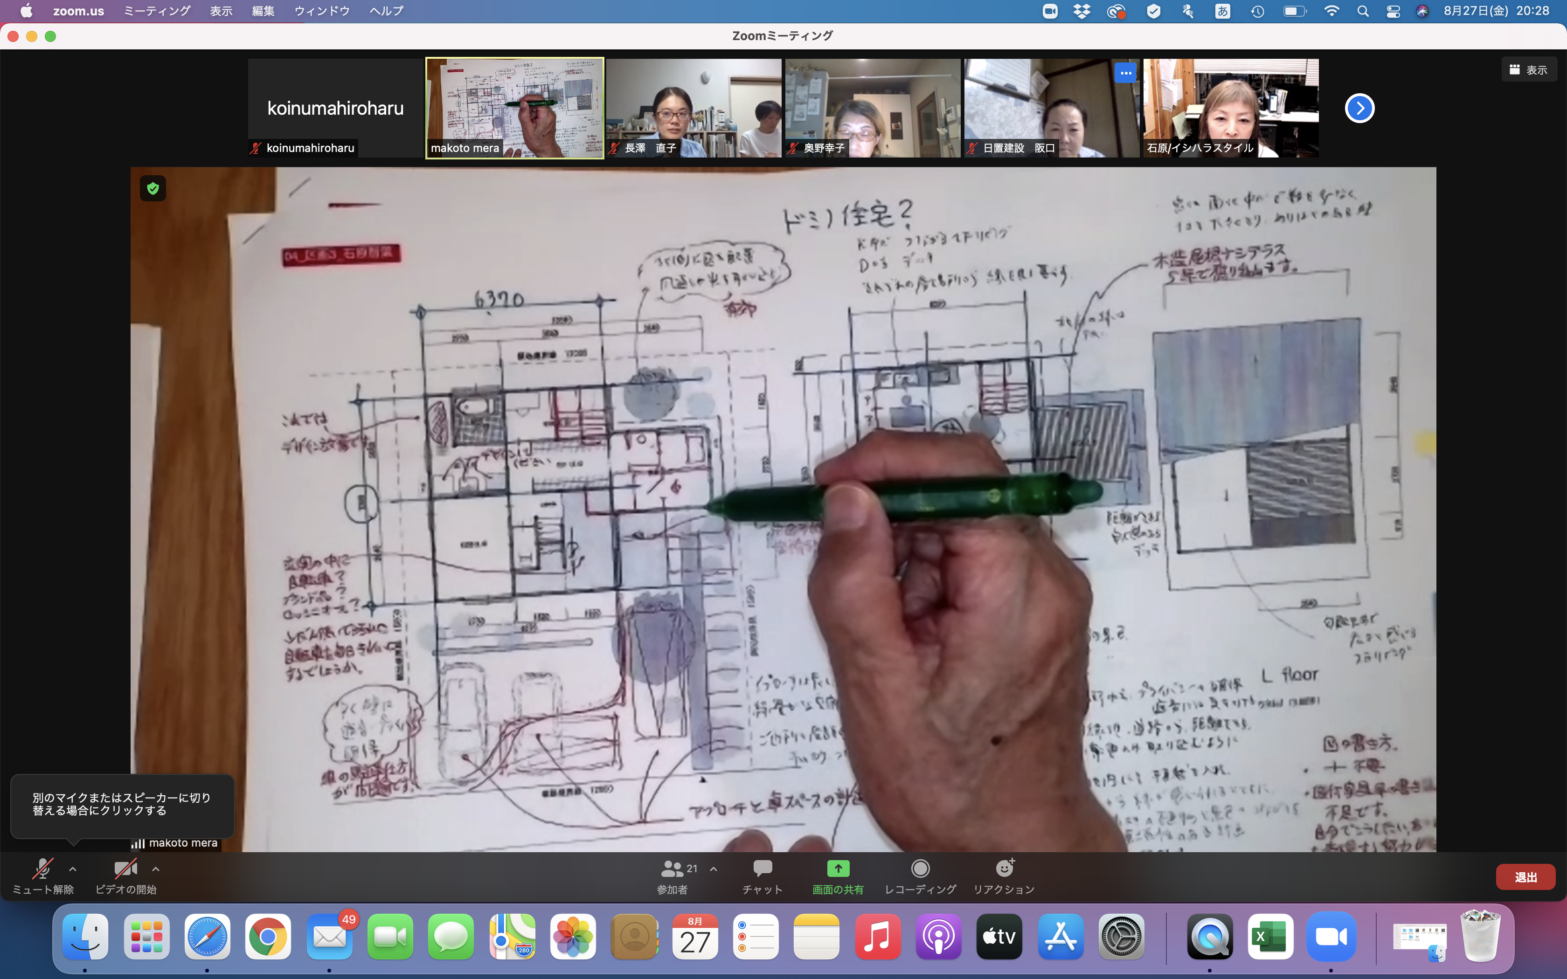
Task: Start レコーディング recording
Action: 920,877
